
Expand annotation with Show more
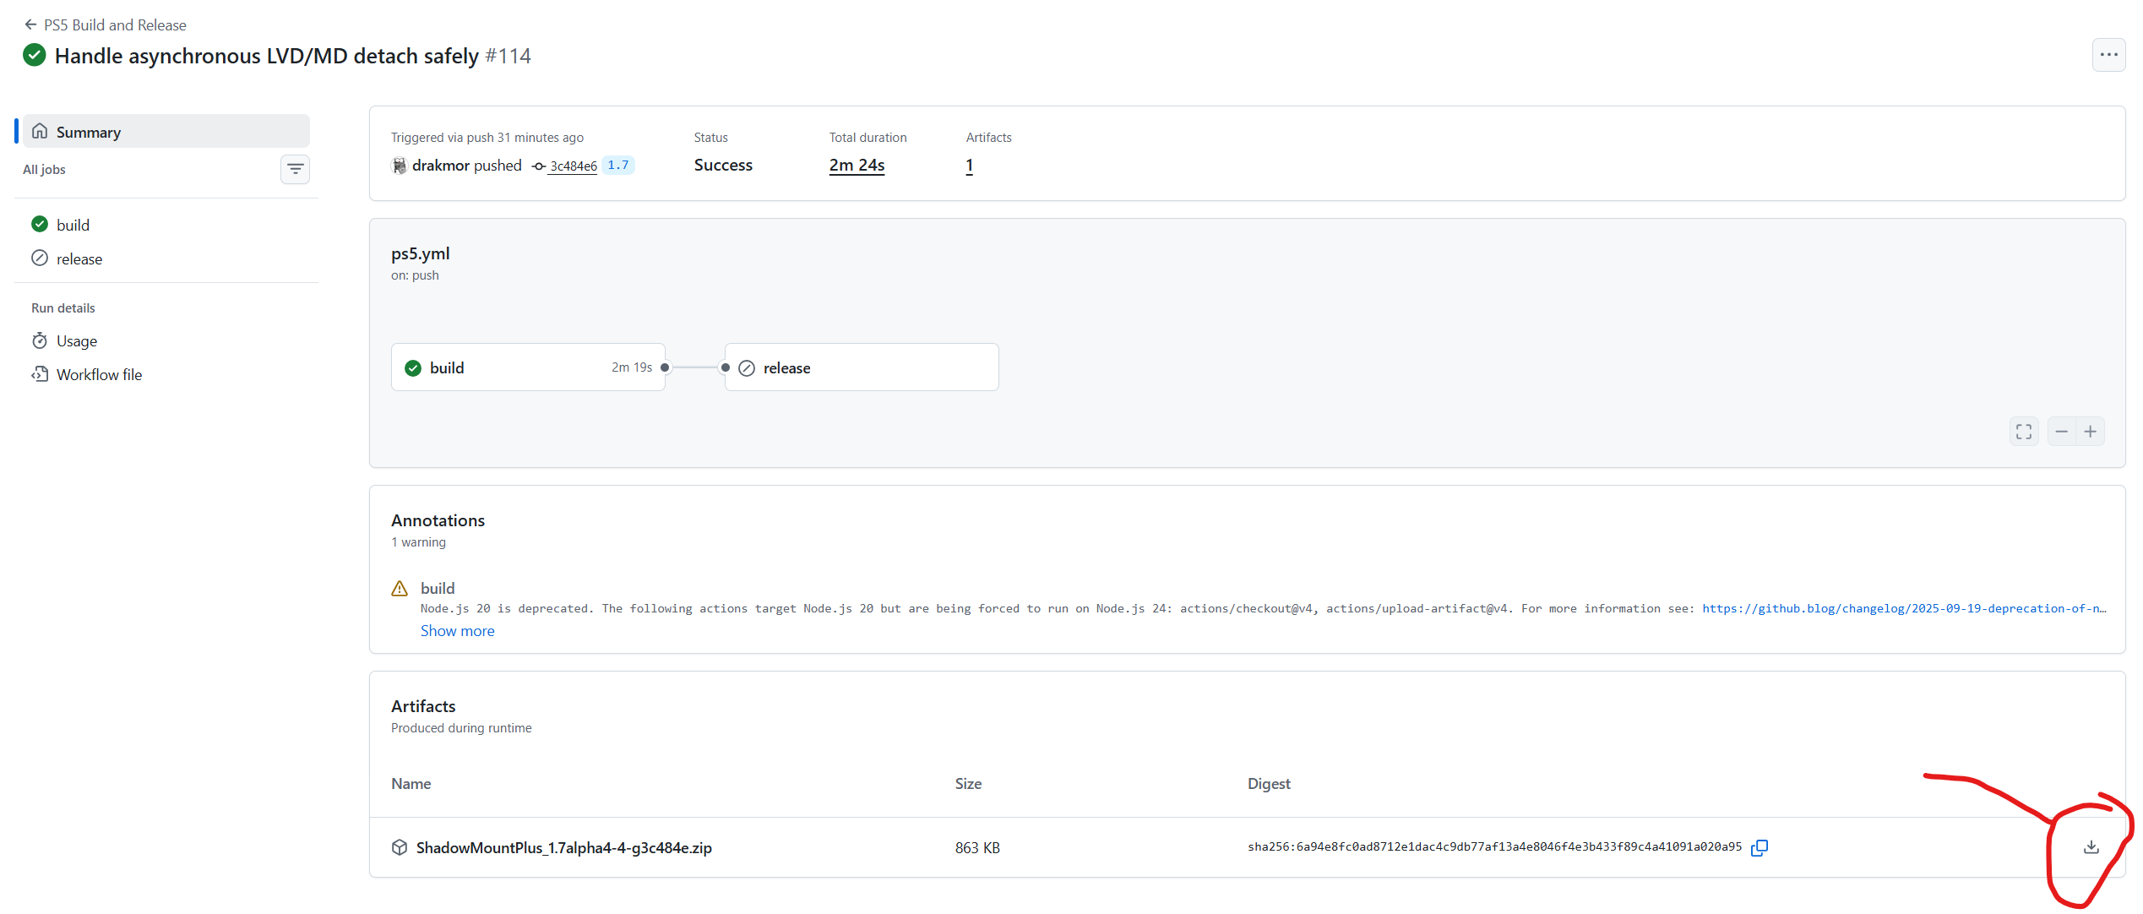457,631
